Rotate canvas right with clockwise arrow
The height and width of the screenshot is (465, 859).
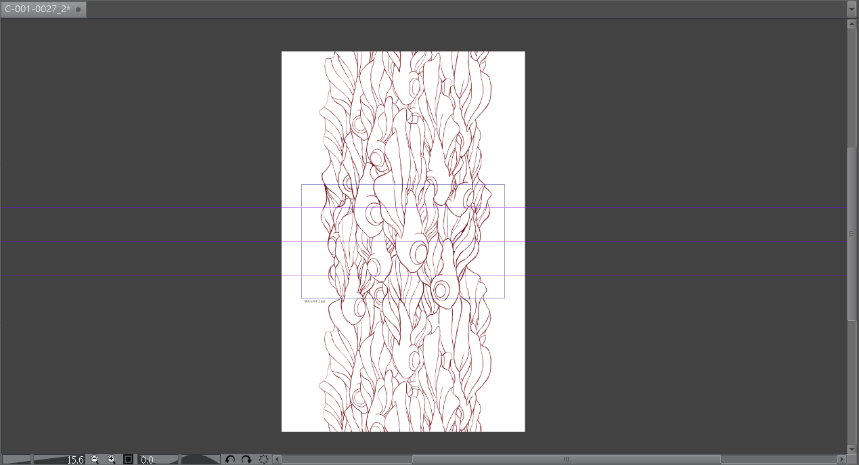246,460
